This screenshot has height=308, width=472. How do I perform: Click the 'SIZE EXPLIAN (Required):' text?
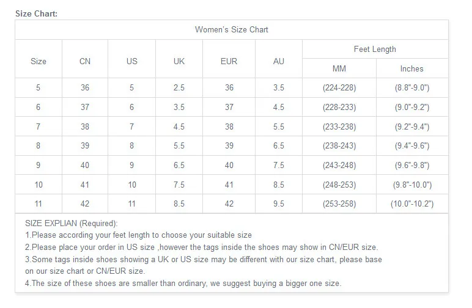72,224
